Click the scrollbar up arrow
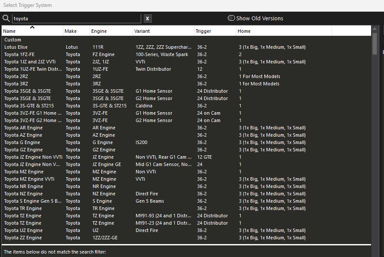Screen dimensions: 384x257 tap(375, 29)
